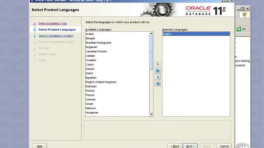Screen dimensions: 264x148
Task: Remove all languages with double left arrow
Action: tap(158, 83)
